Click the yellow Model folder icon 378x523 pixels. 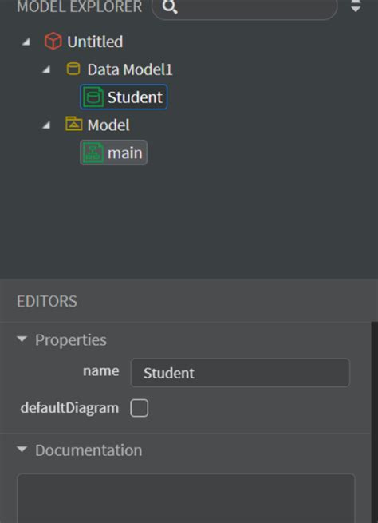click(73, 124)
